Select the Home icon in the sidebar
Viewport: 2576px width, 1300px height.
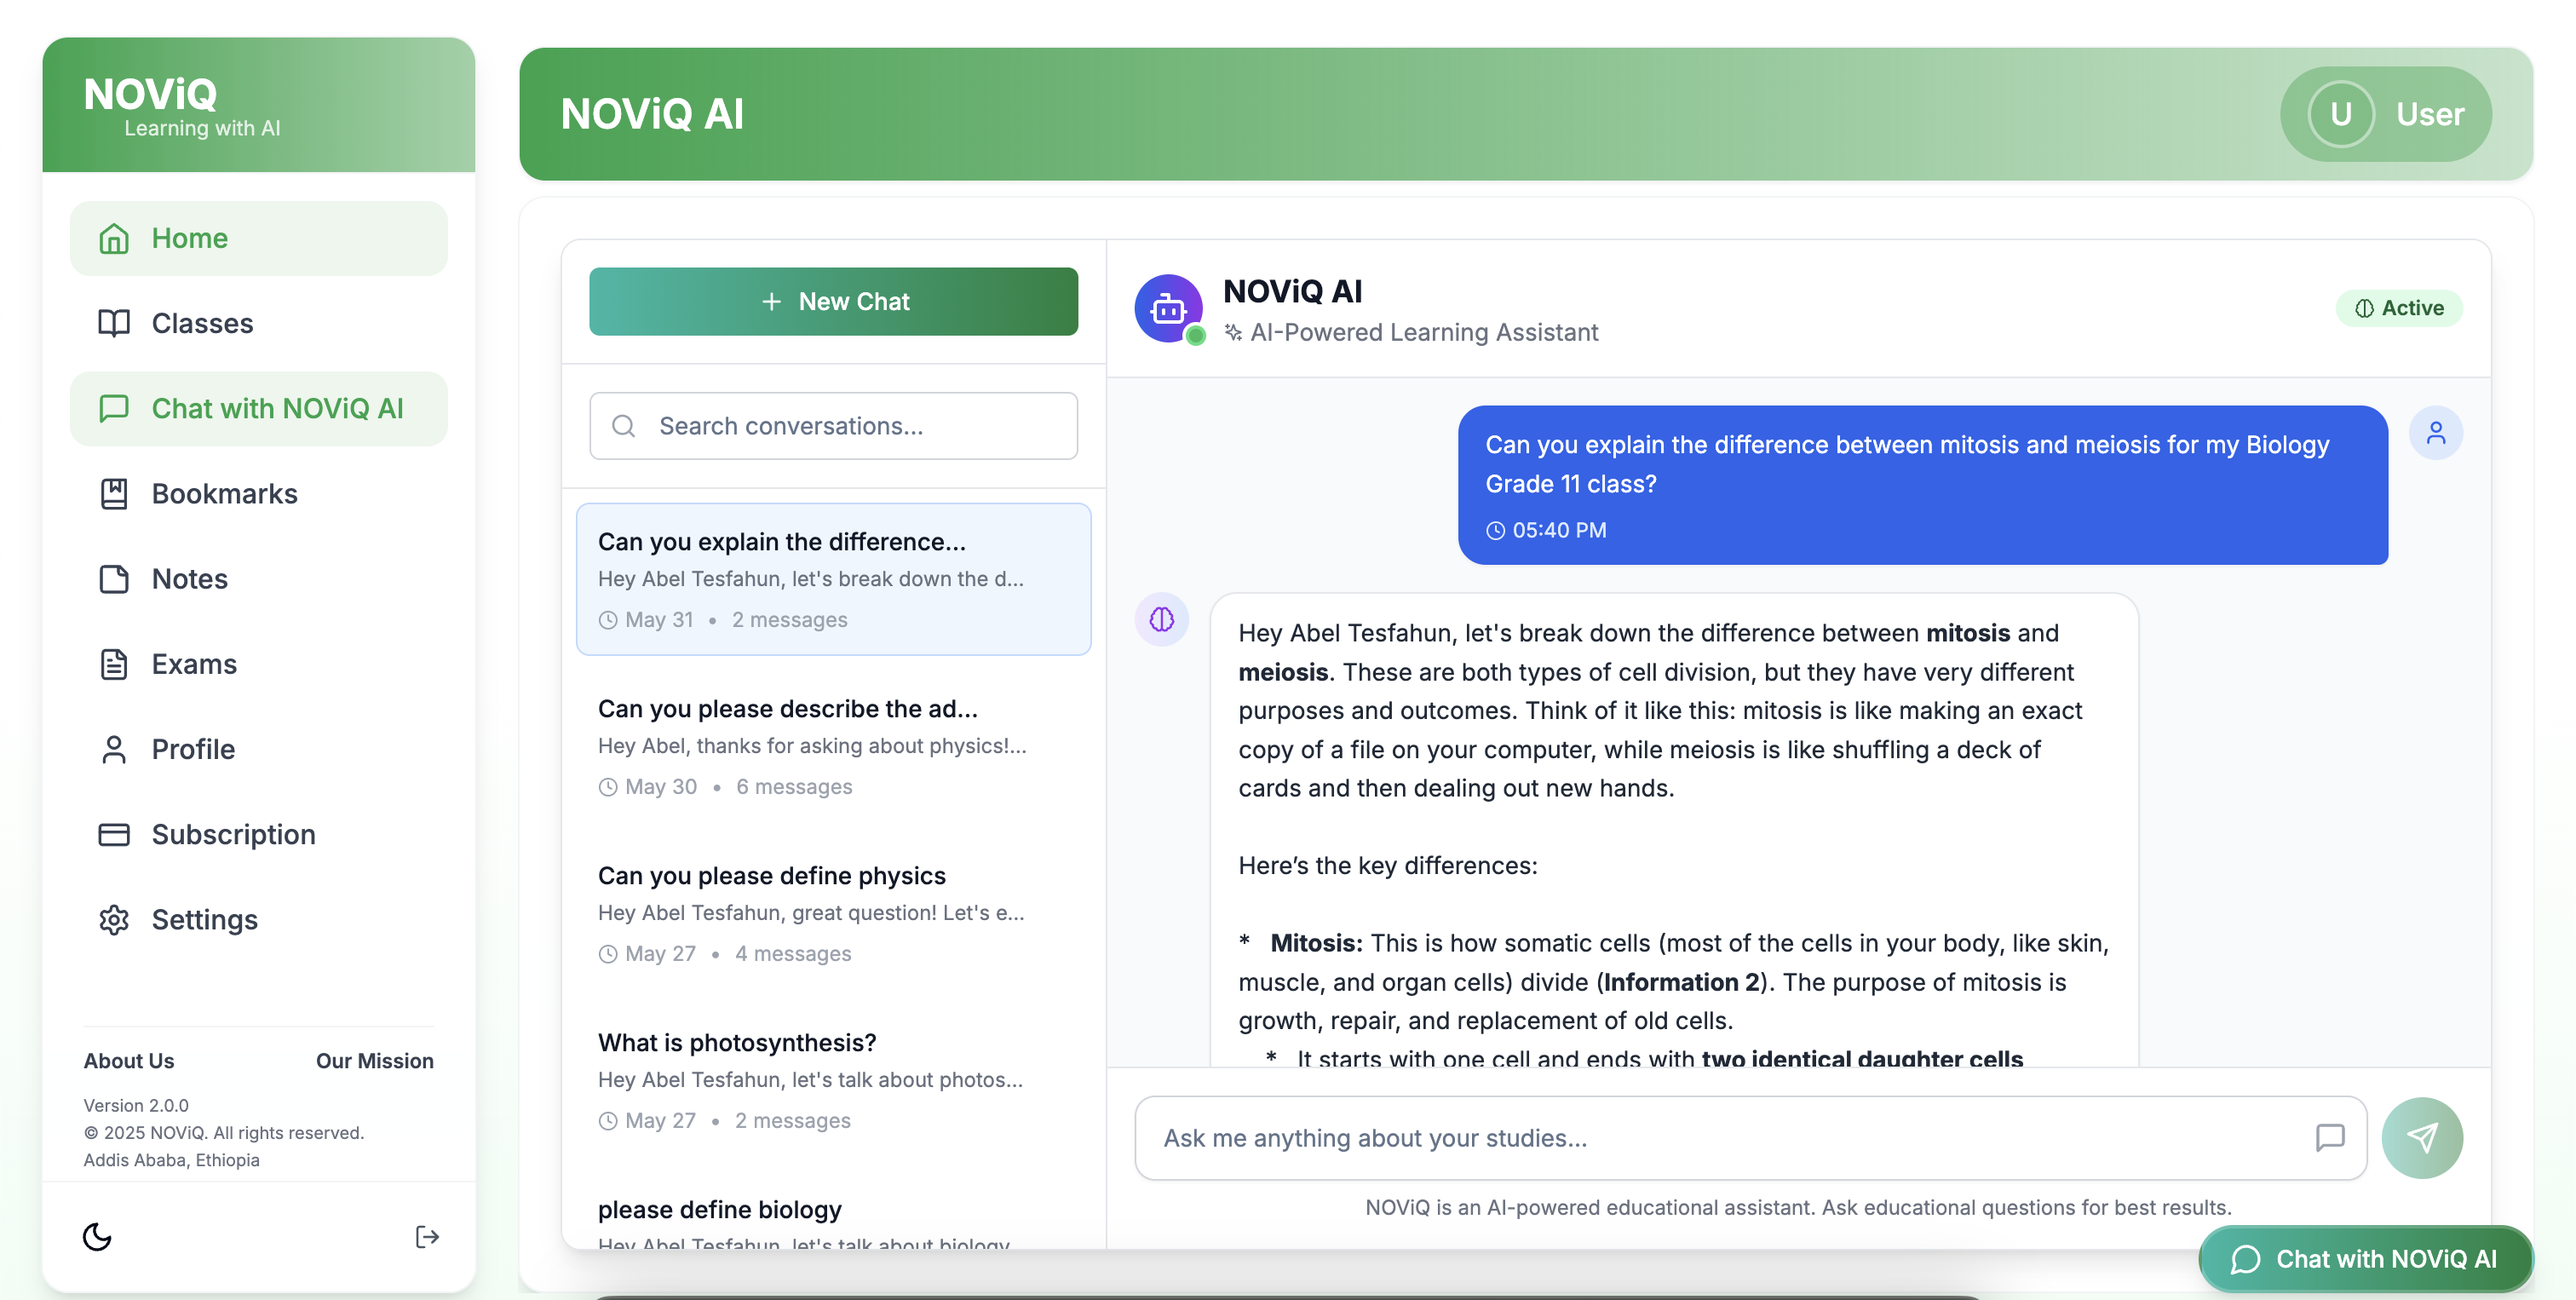click(114, 238)
